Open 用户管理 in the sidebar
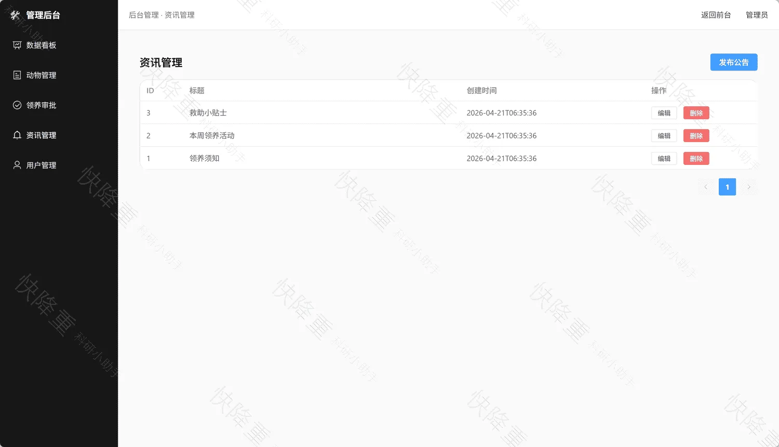Image resolution: width=779 pixels, height=447 pixels. coord(59,165)
